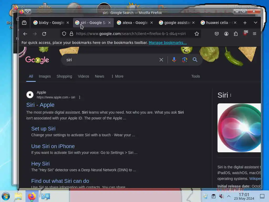Expand More search filters
The height and width of the screenshot is (202, 269).
tap(117, 76)
